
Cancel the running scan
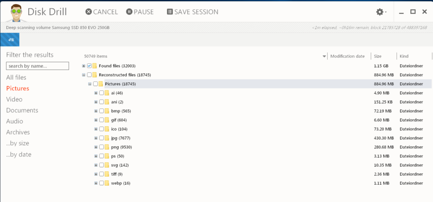[101, 12]
